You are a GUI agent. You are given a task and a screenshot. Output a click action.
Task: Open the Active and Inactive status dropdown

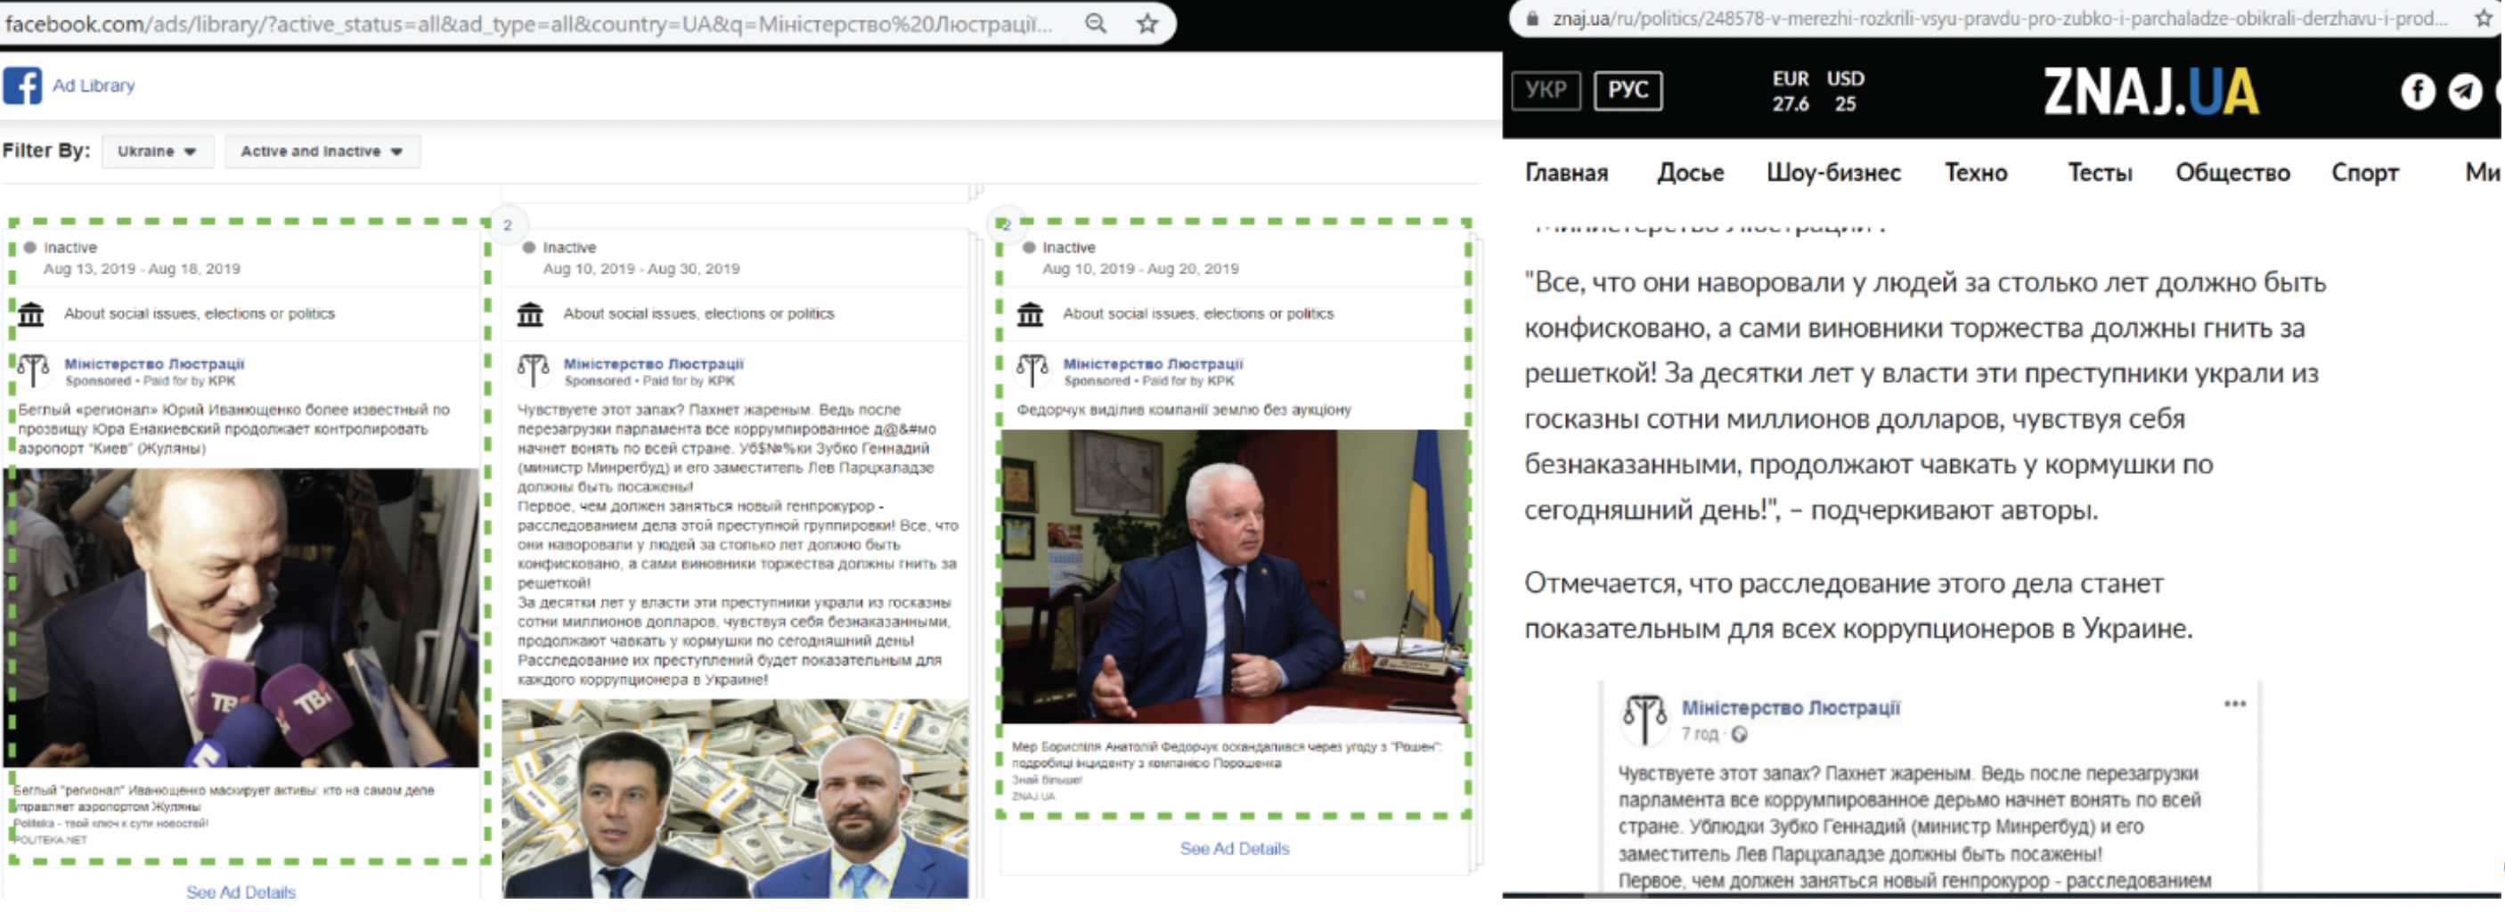pos(322,151)
